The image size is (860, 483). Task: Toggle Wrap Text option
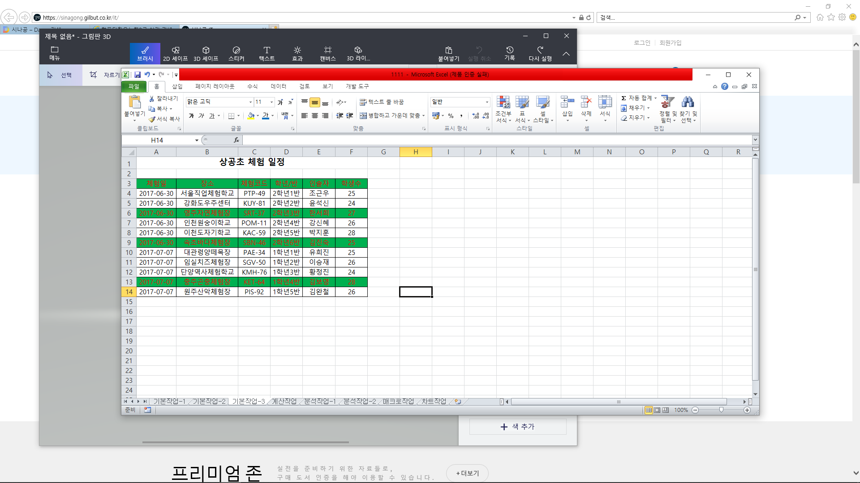381,102
